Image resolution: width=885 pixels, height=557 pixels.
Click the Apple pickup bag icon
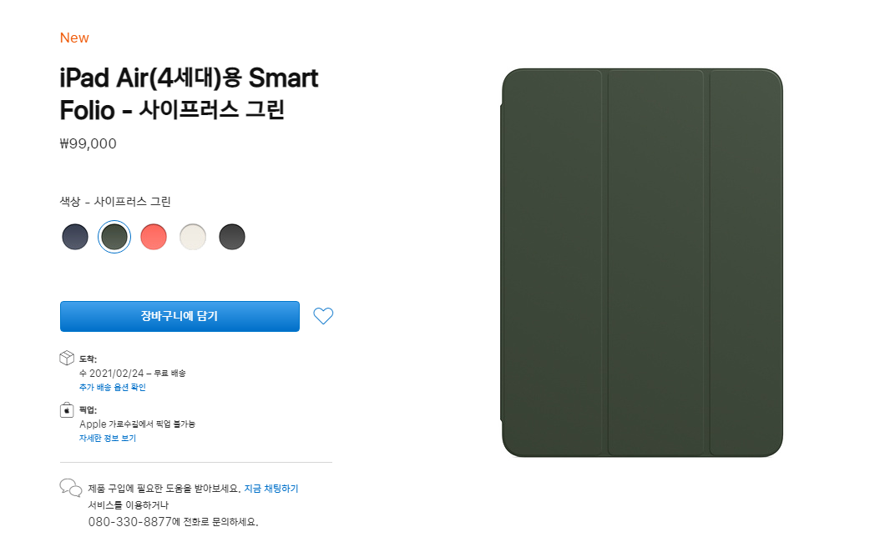[x=67, y=409]
